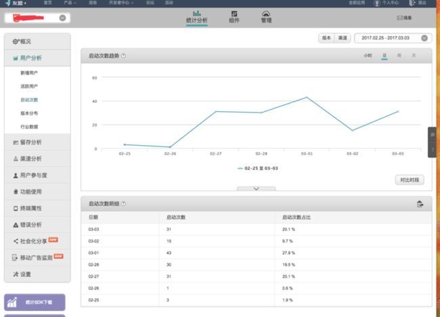Image resolution: width=440 pixels, height=317 pixels.
Task: Sort by 启动次数占比 column header
Action: click(x=296, y=217)
